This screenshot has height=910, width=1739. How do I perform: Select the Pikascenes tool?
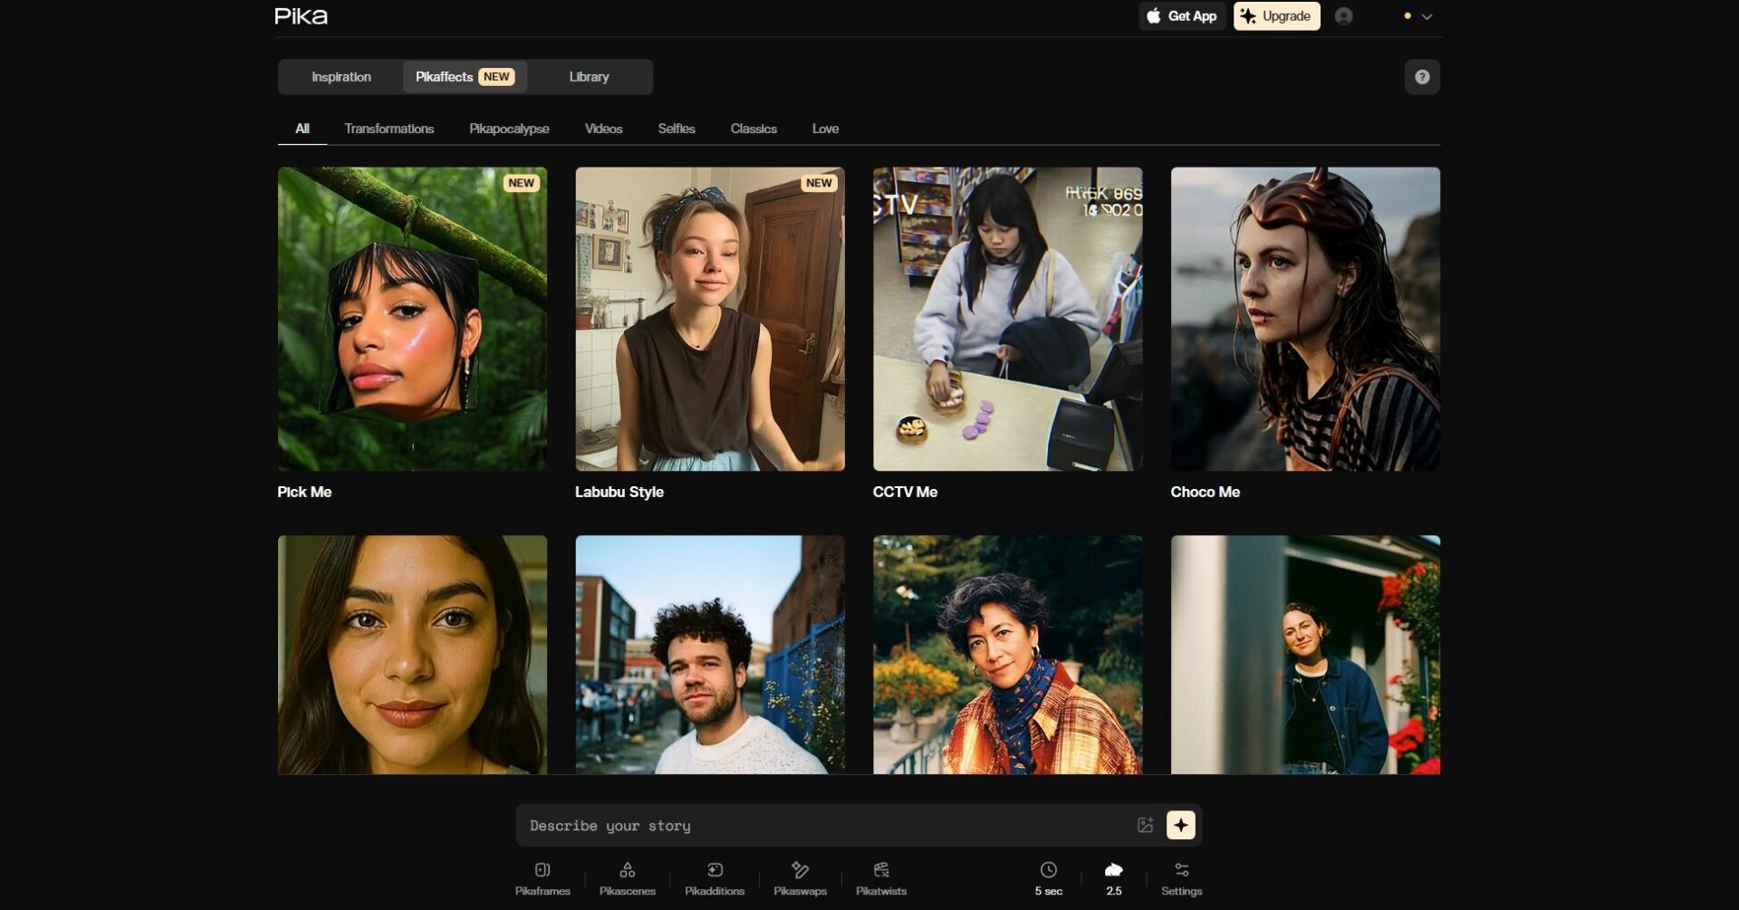pyautogui.click(x=627, y=878)
